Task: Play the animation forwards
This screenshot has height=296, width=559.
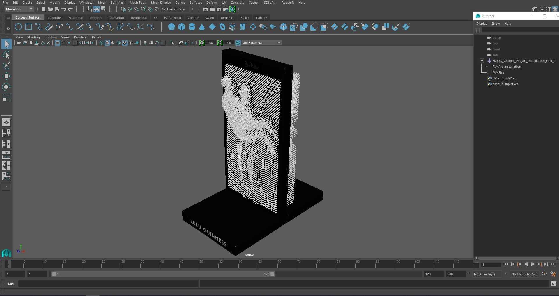Action: pos(533,264)
